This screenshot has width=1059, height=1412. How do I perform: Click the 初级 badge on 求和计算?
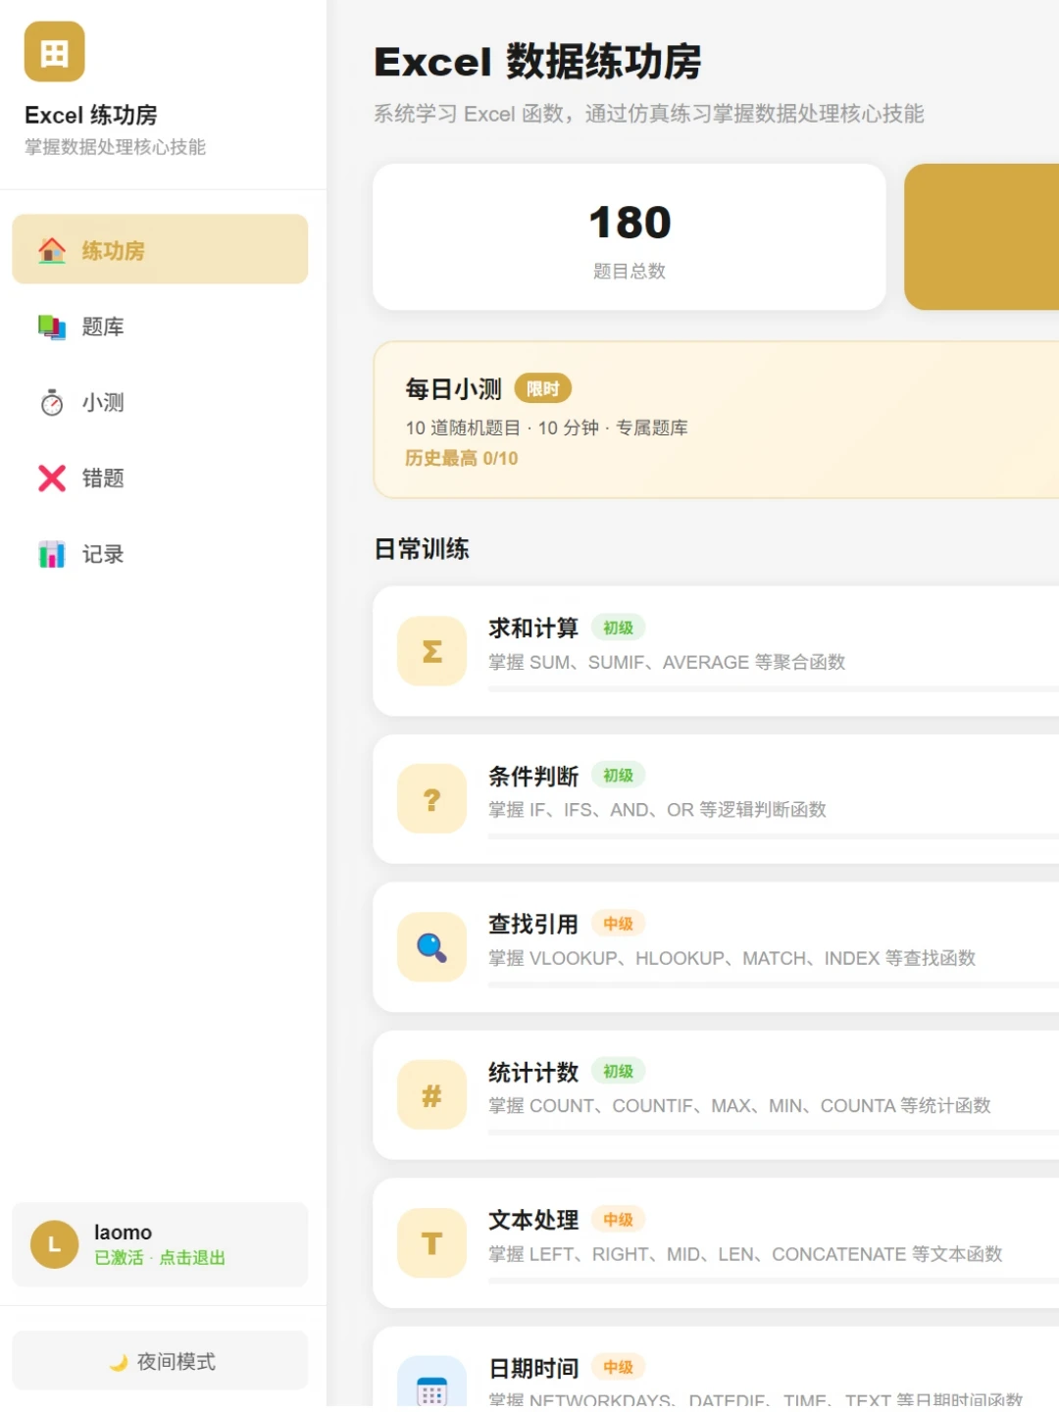point(618,628)
